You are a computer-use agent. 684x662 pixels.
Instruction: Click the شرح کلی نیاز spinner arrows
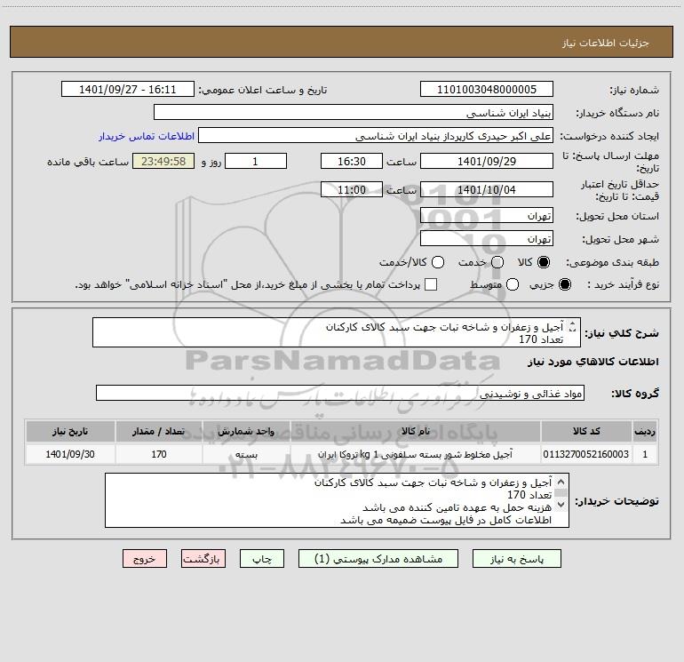pyautogui.click(x=573, y=326)
